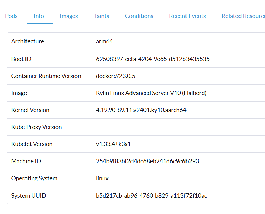This screenshot has width=265, height=214.
Task: Open the Recent Events tab
Action: click(187, 16)
